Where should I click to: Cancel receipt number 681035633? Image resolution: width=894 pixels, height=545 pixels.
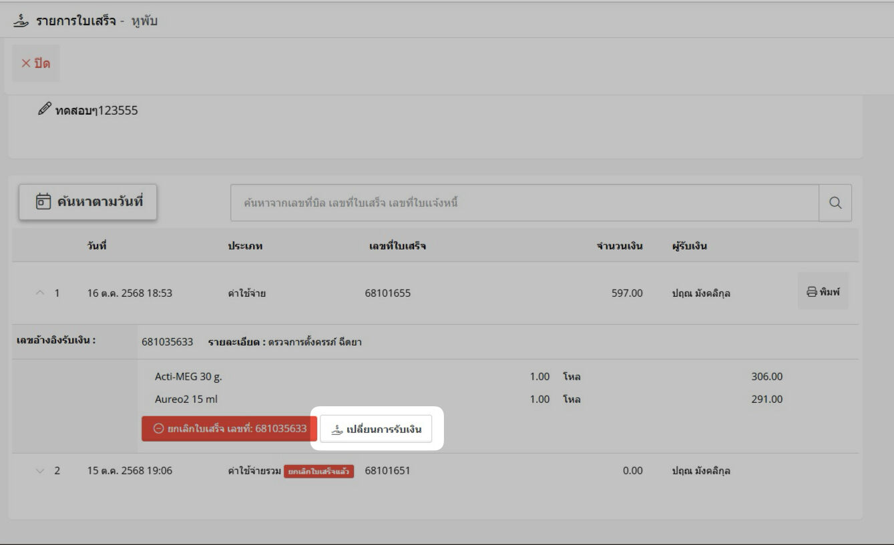pyautogui.click(x=229, y=429)
